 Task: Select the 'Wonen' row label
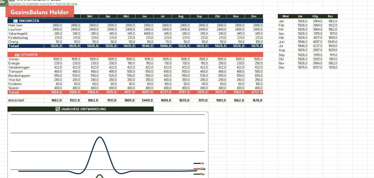click(14, 59)
